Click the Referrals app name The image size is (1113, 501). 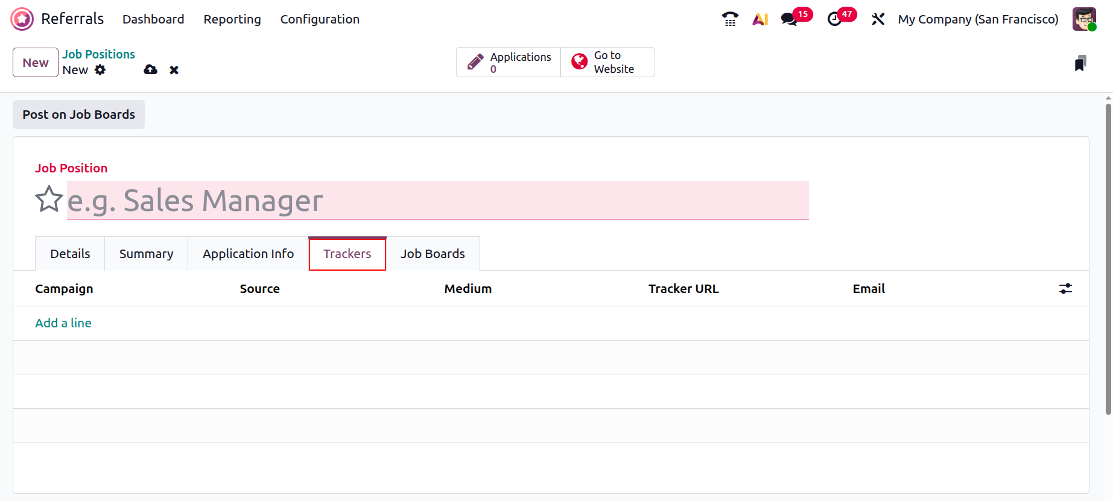pyautogui.click(x=72, y=19)
